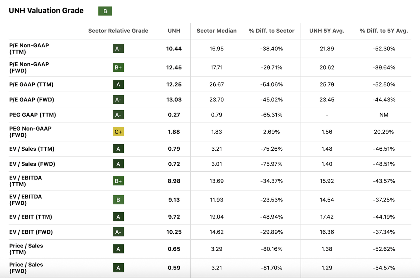
Task: Click the -75.97% sector difference cell
Action: (x=272, y=164)
